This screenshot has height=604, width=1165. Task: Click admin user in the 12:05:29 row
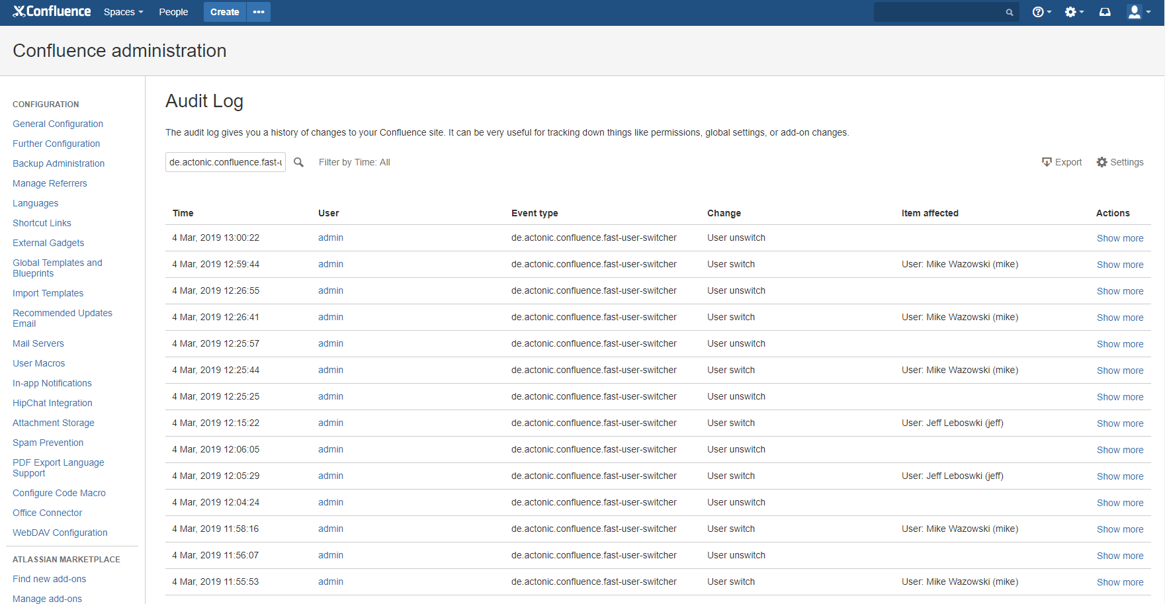pos(331,476)
